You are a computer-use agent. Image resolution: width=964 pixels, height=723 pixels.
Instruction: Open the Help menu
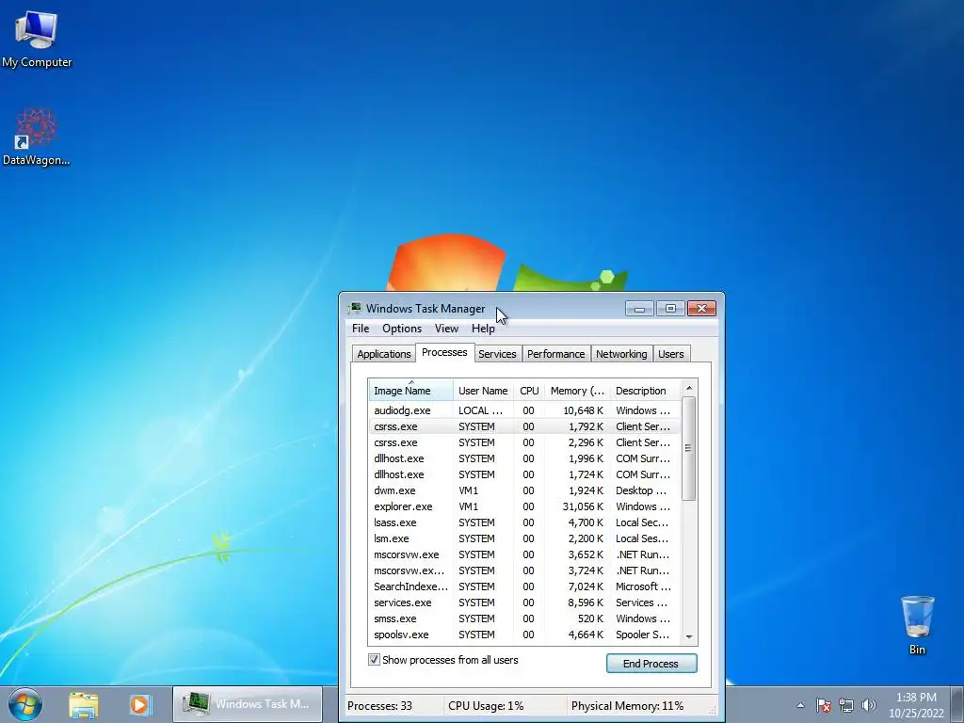coord(483,329)
